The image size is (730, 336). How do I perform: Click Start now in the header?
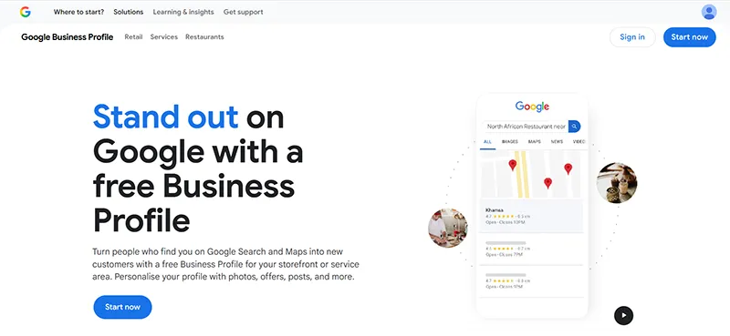[690, 37]
